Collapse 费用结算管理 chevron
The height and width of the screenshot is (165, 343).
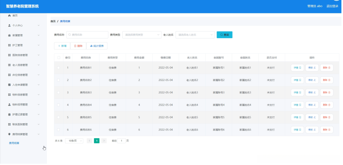39,134
